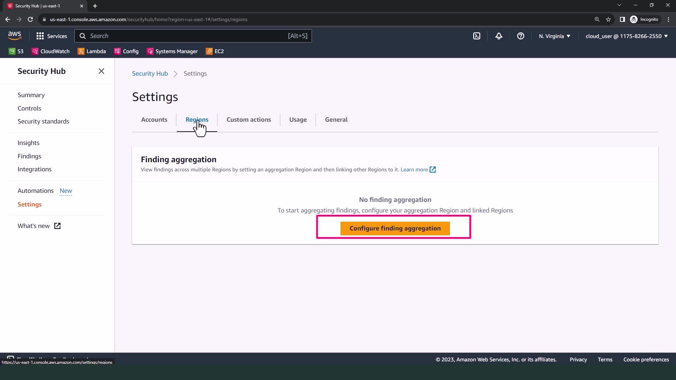Click Configure finding aggregation button

click(395, 228)
